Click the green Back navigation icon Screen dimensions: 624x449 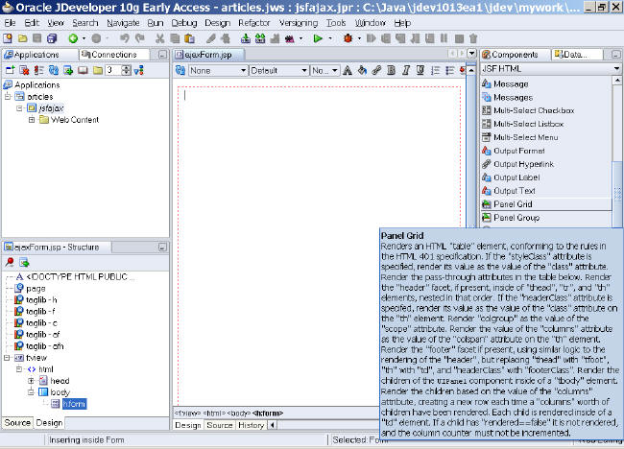tap(73, 38)
